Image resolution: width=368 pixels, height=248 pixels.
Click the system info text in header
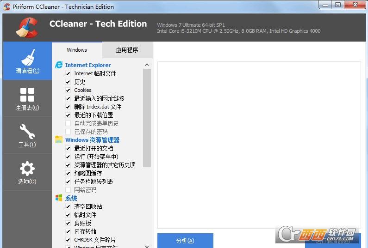(x=239, y=28)
